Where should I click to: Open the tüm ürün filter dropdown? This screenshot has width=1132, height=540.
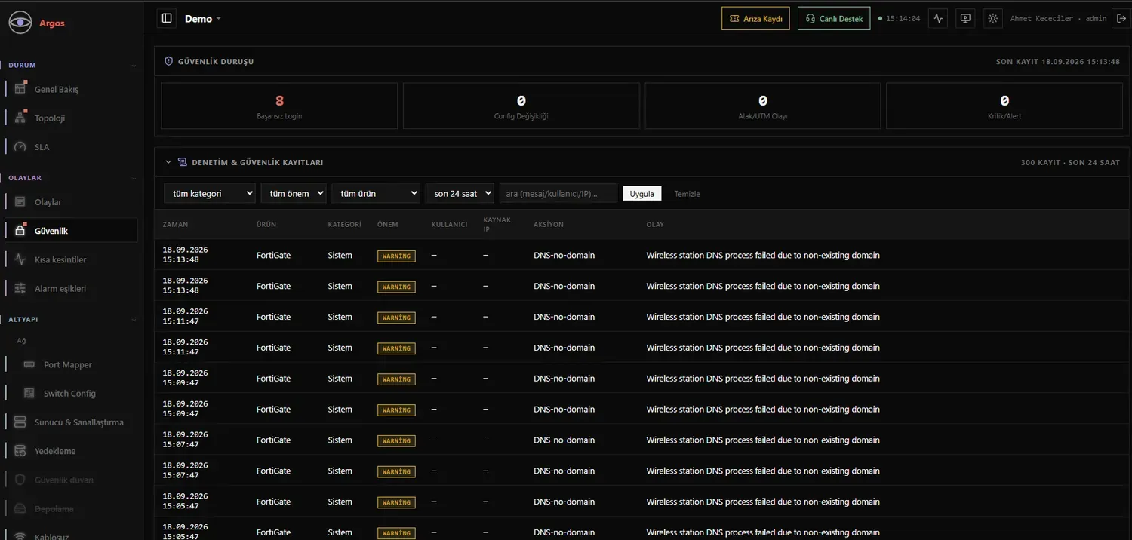[376, 194]
